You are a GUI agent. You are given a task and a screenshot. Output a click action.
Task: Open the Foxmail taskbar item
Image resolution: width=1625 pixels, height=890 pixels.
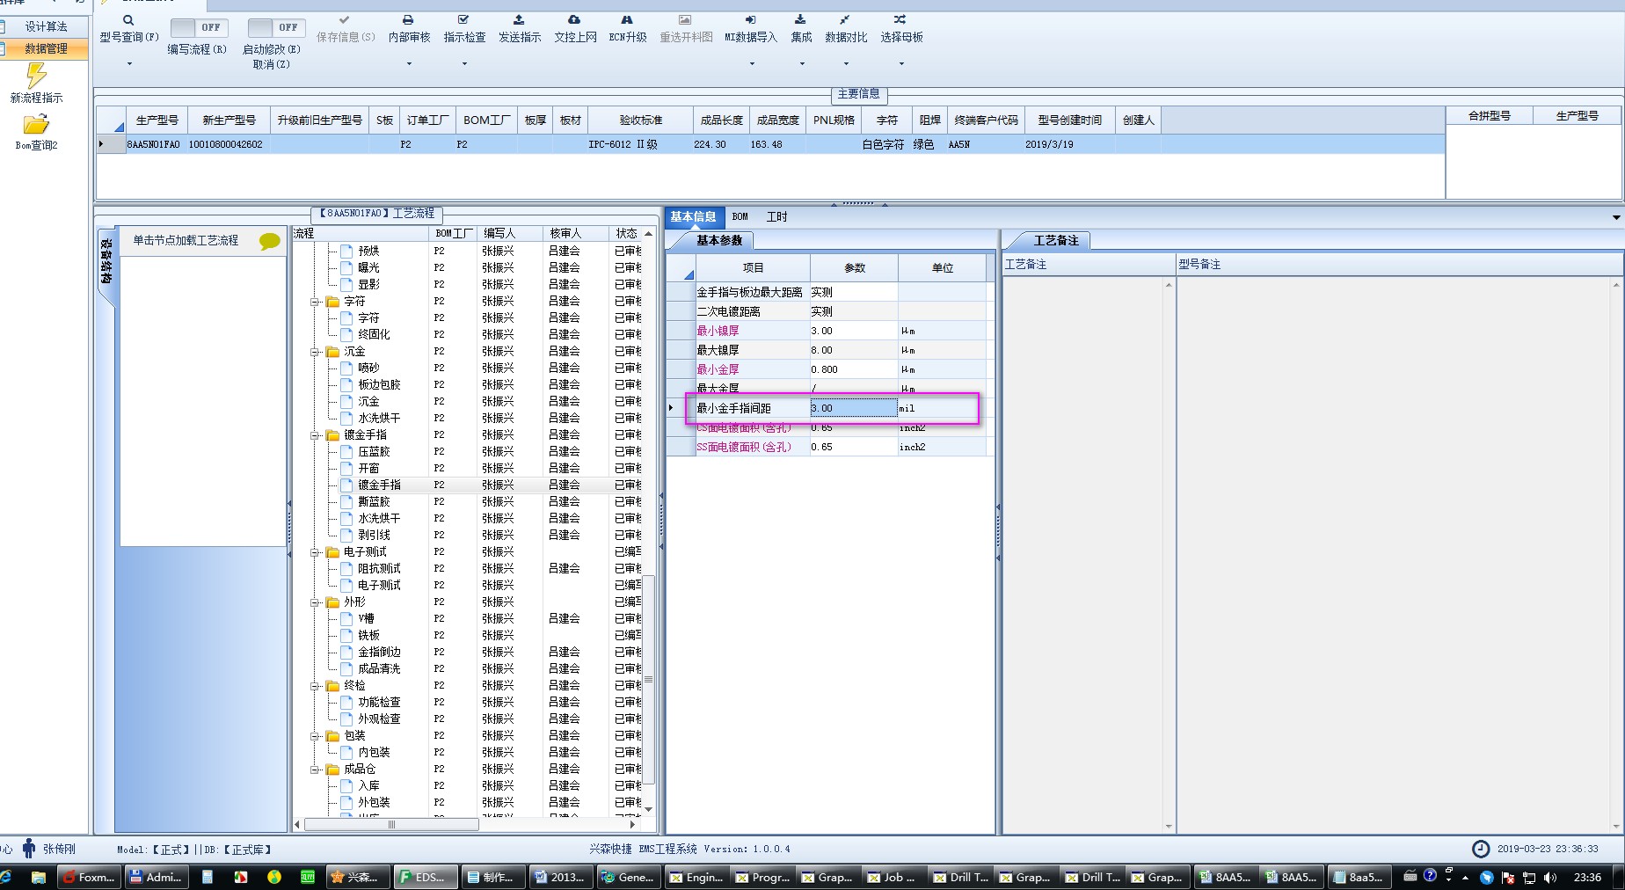(x=89, y=877)
